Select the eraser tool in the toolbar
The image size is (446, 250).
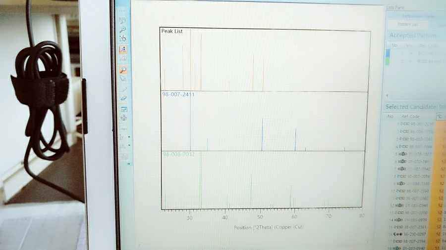pos(123,98)
